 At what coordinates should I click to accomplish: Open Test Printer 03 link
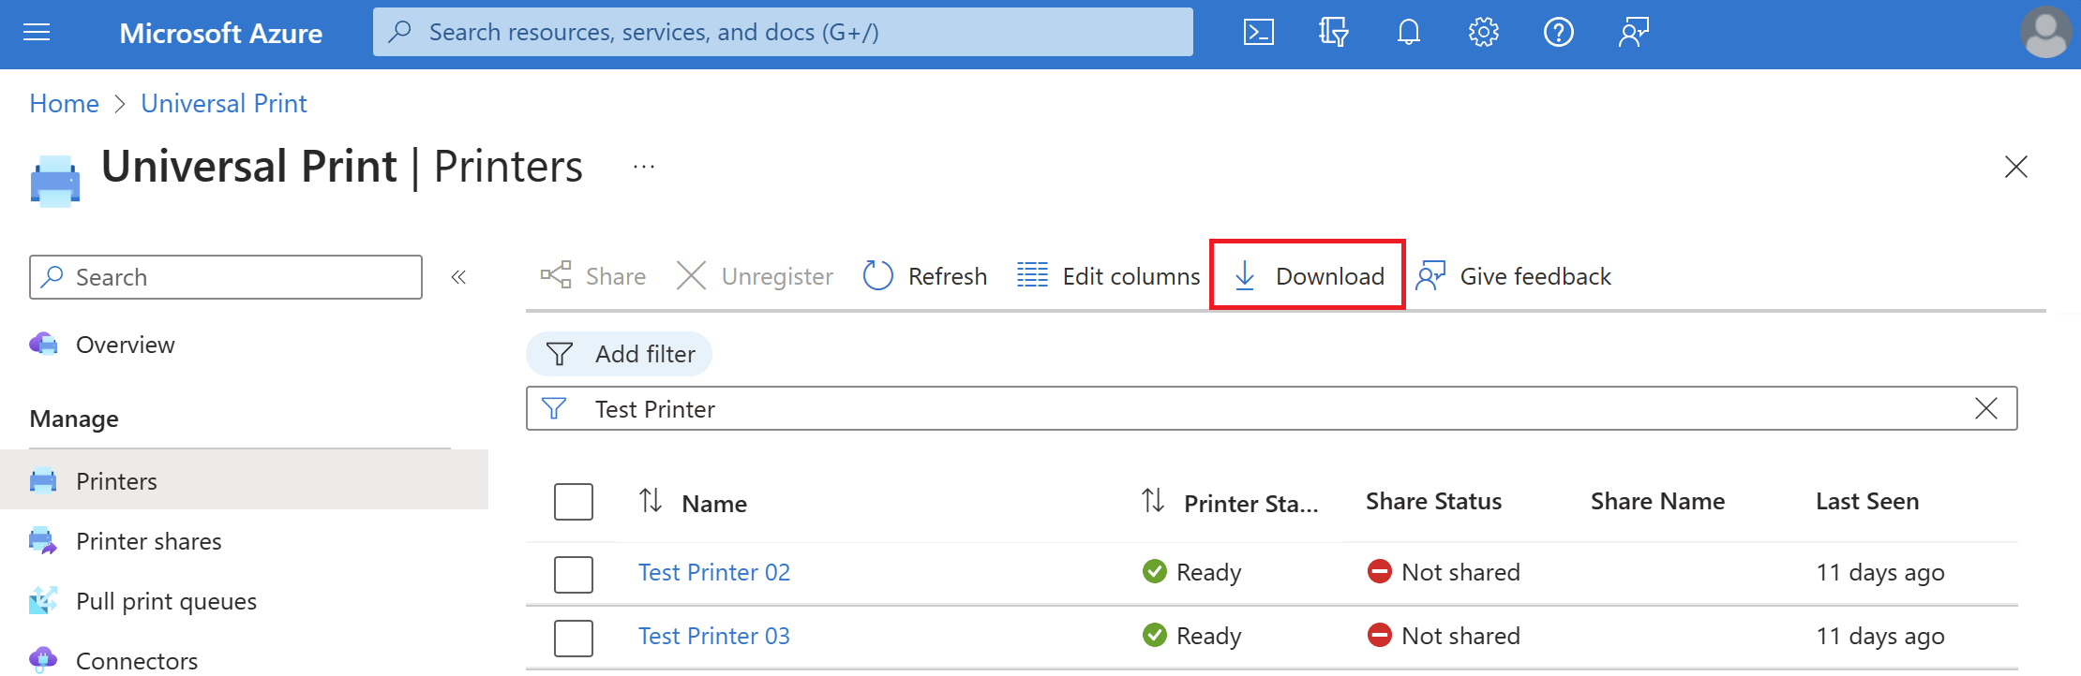click(x=714, y=636)
